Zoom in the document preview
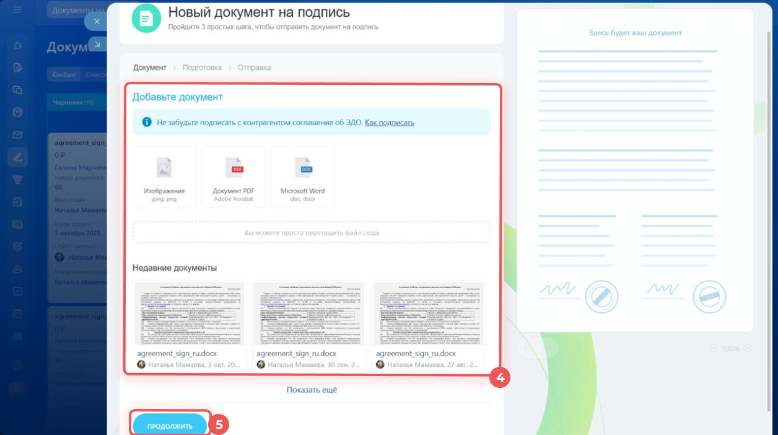Viewport: 778px width, 435px height. click(x=748, y=348)
